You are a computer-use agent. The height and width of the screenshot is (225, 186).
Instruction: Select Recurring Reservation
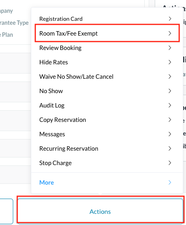point(107,149)
